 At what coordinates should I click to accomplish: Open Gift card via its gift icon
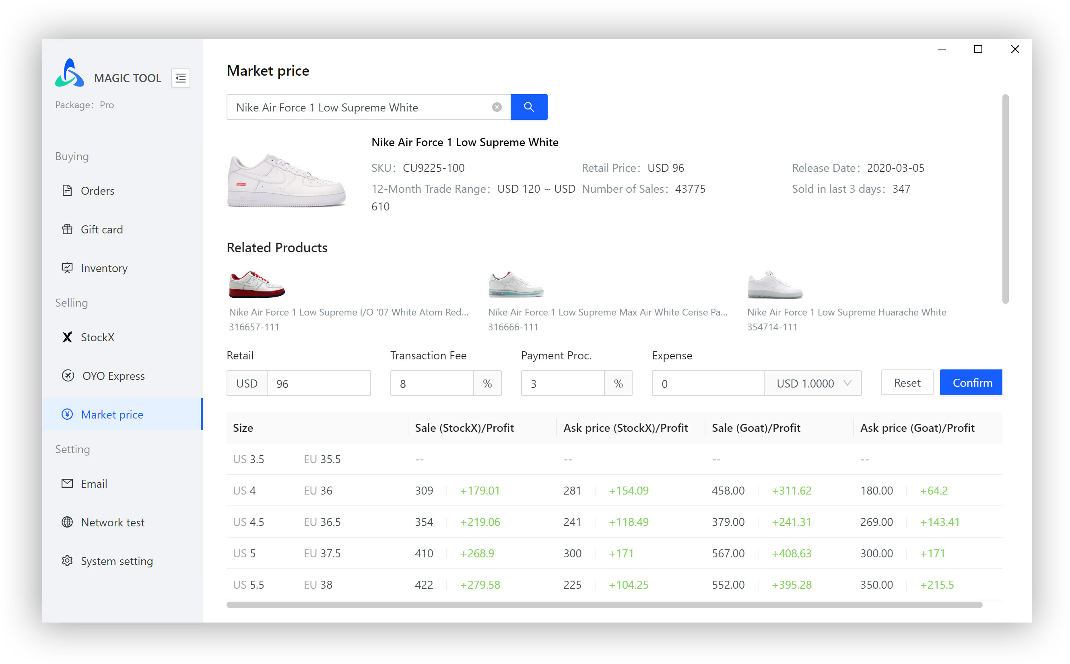point(67,229)
